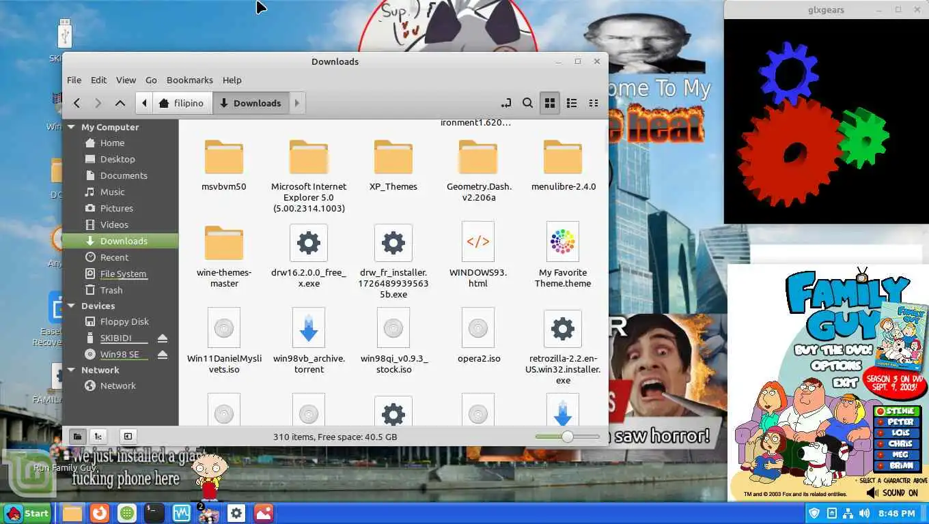Click the volume tray icon
This screenshot has height=524, width=929.
click(864, 513)
